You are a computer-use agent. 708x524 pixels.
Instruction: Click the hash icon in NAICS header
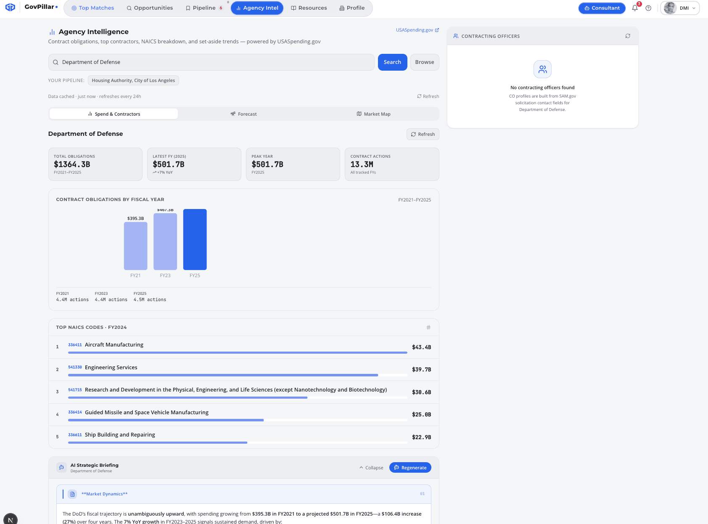(x=428, y=327)
